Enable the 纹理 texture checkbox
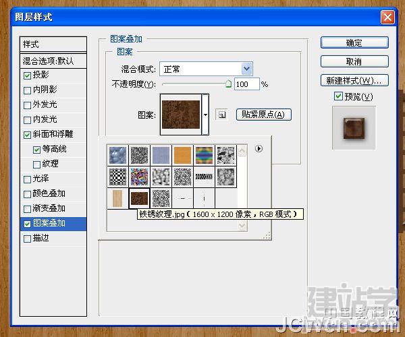Image resolution: width=405 pixels, height=337 pixels. (36, 164)
